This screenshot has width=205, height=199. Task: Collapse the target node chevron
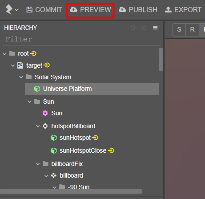(x=13, y=65)
